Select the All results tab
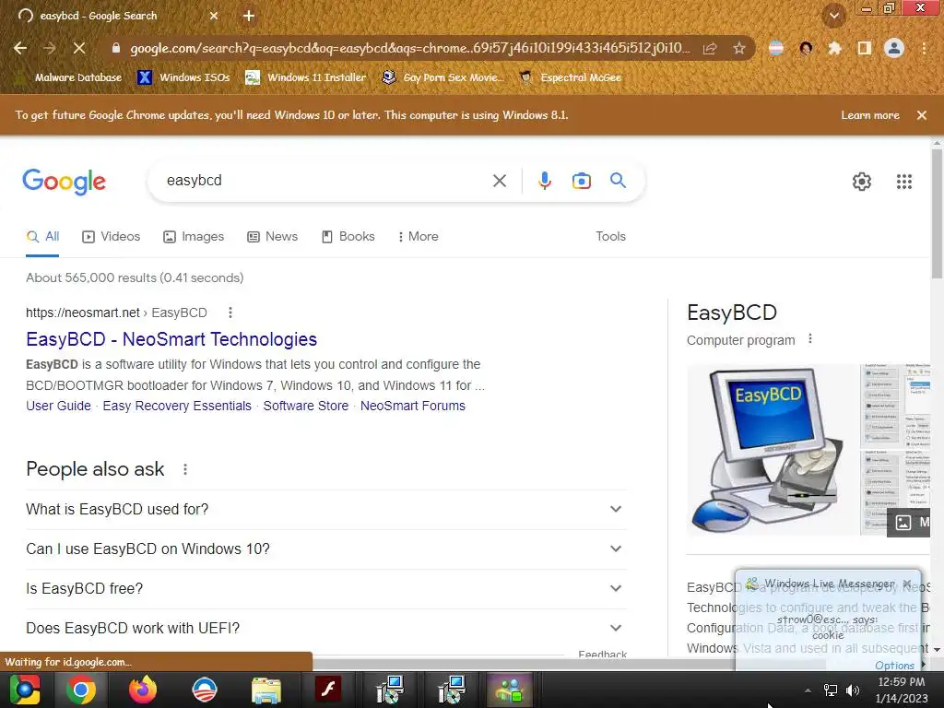The height and width of the screenshot is (708, 944). click(42, 237)
